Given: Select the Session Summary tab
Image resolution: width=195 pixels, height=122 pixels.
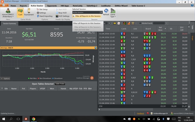Looking at the screenshot, I should coord(9,23).
